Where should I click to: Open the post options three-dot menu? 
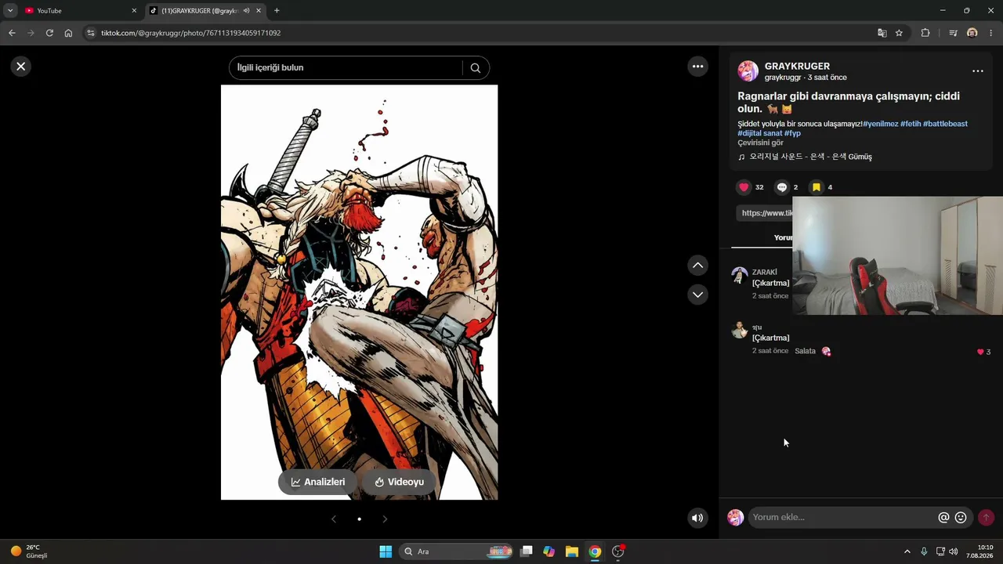tap(978, 71)
